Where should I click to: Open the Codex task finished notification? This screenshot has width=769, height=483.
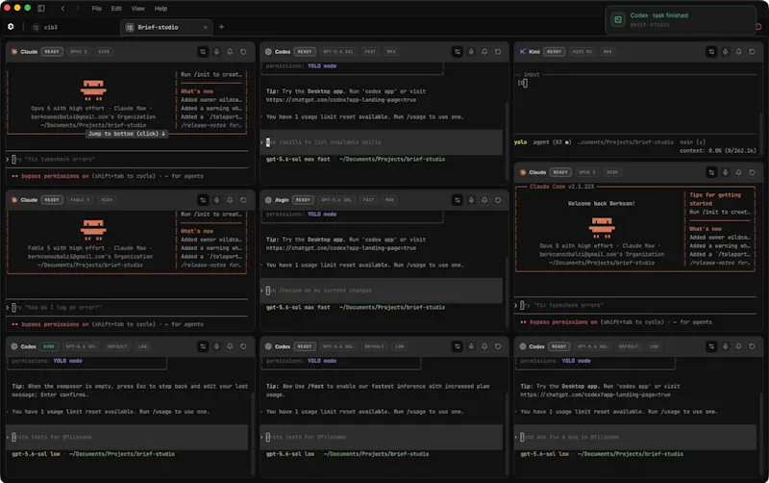point(681,19)
